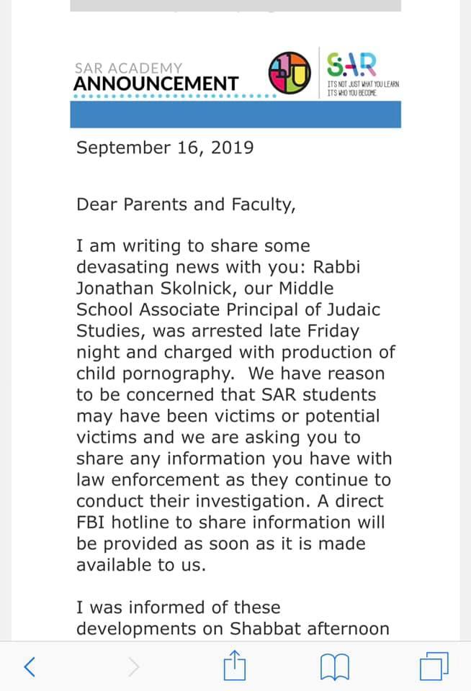Screen dimensions: 471x691
Task: Tap the words Shabbat afternoon
Action: 309,628
